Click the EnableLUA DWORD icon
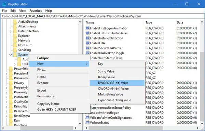Image resolution: width=205 pixels, height=131 pixels. [x=87, y=43]
